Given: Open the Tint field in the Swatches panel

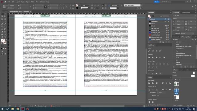Looking at the screenshot, I should pyautogui.click(x=165, y=16).
